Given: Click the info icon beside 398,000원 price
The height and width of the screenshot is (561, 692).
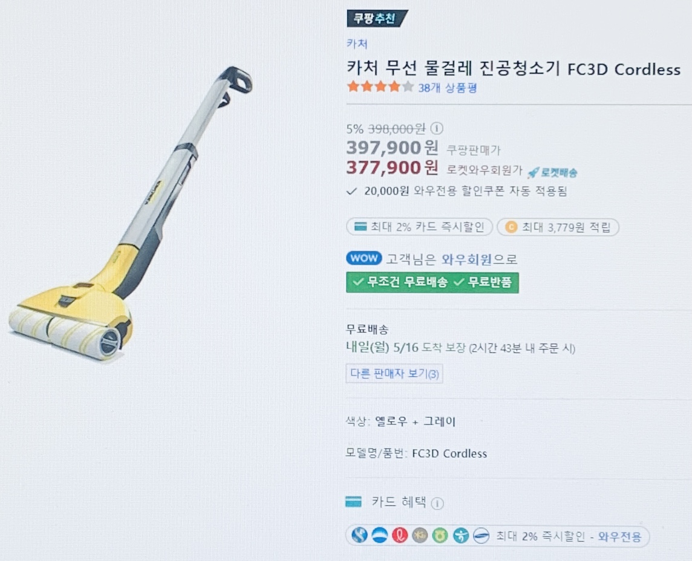Looking at the screenshot, I should (x=437, y=128).
